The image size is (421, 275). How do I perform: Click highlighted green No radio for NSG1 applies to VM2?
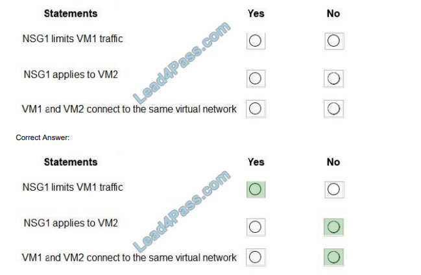click(x=333, y=227)
